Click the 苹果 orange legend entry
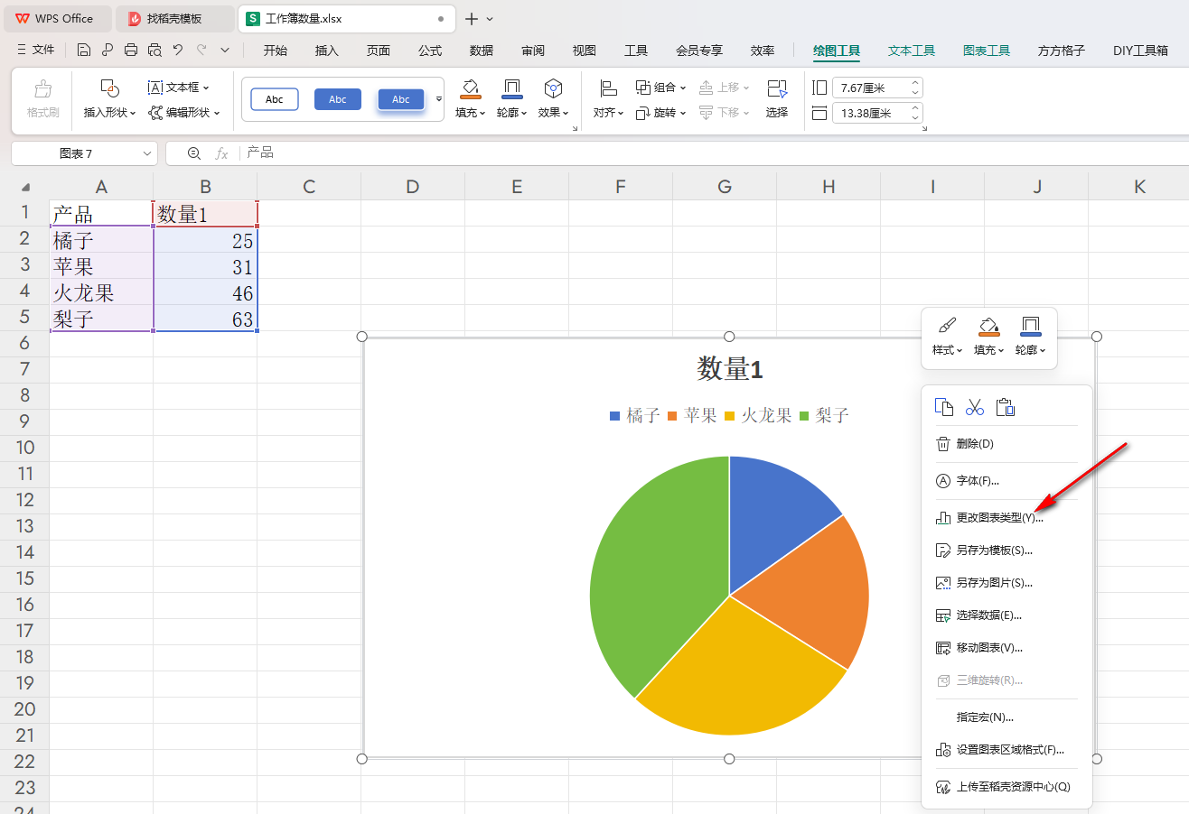Image resolution: width=1189 pixels, height=814 pixels. point(692,416)
